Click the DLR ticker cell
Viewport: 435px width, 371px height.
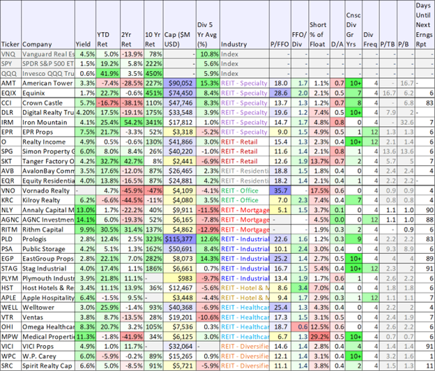[x=10, y=113]
